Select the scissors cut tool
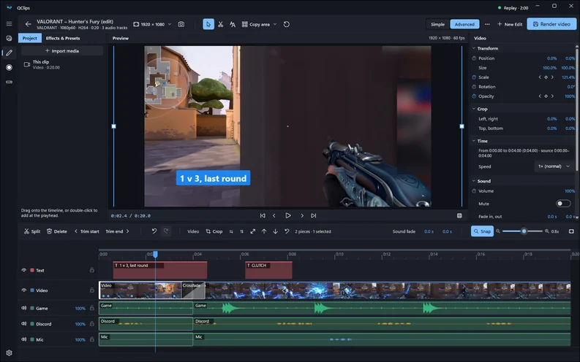 click(220, 24)
